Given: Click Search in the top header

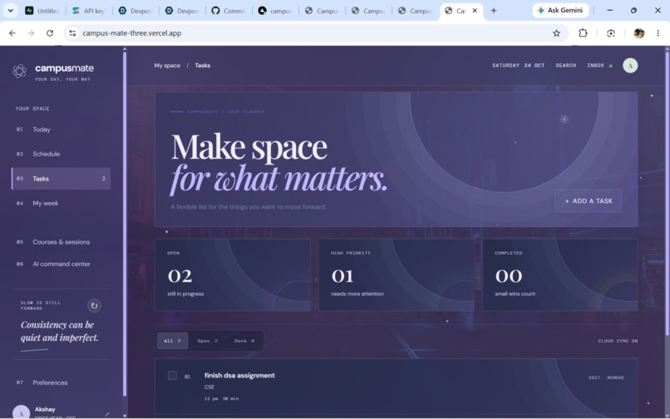Looking at the screenshot, I should (566, 66).
